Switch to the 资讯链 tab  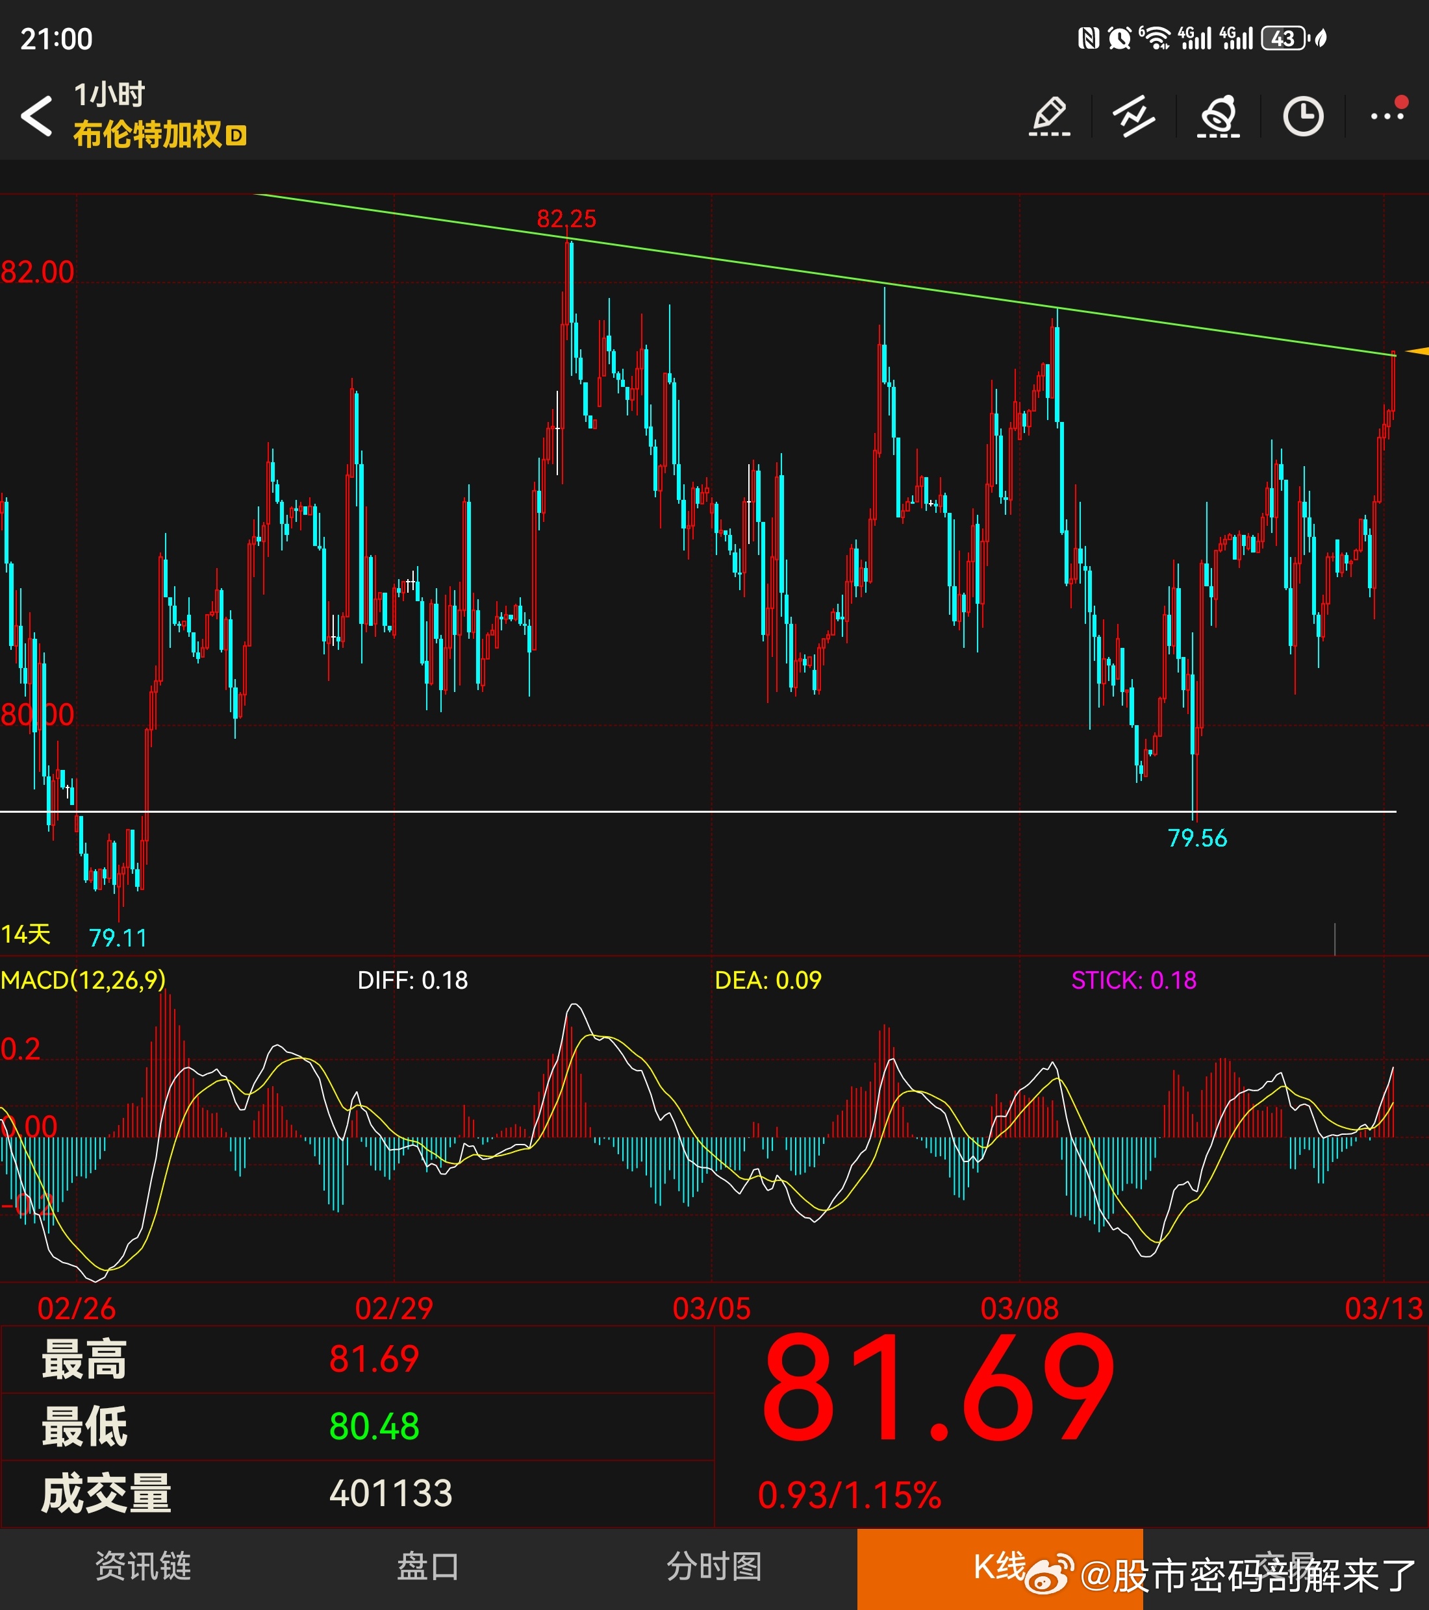pyautogui.click(x=143, y=1565)
